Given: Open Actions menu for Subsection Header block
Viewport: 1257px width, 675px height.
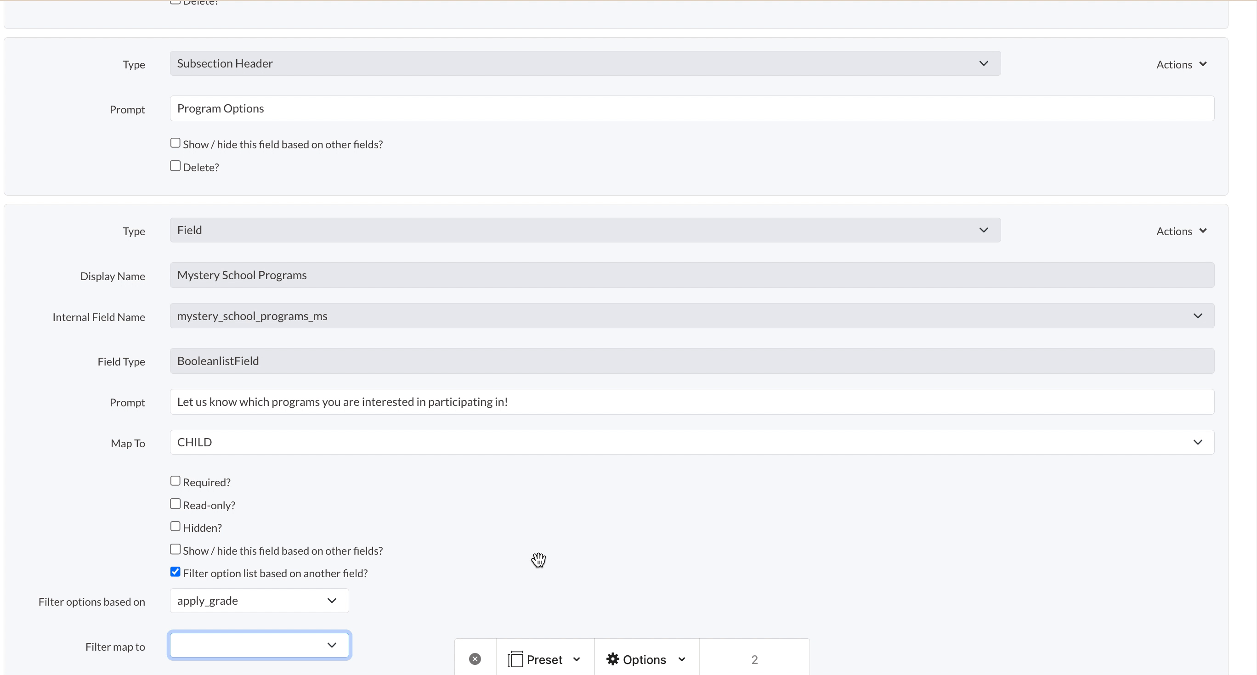Looking at the screenshot, I should pos(1181,64).
